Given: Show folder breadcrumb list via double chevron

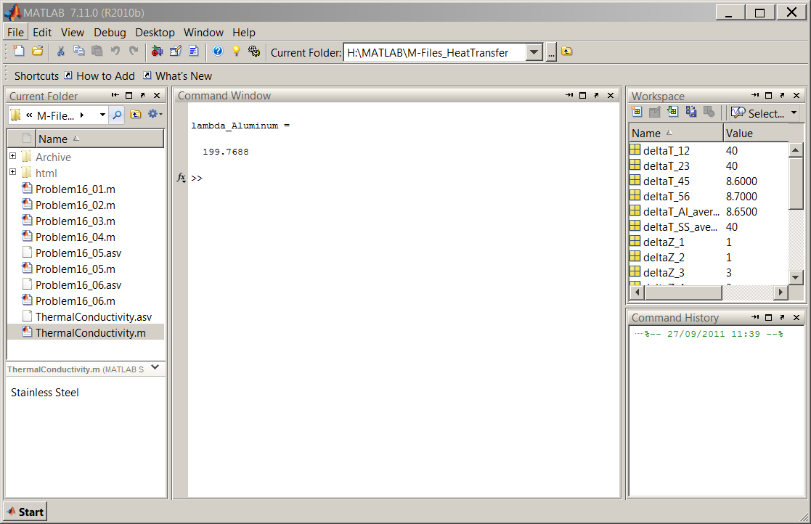Looking at the screenshot, I should (x=29, y=115).
